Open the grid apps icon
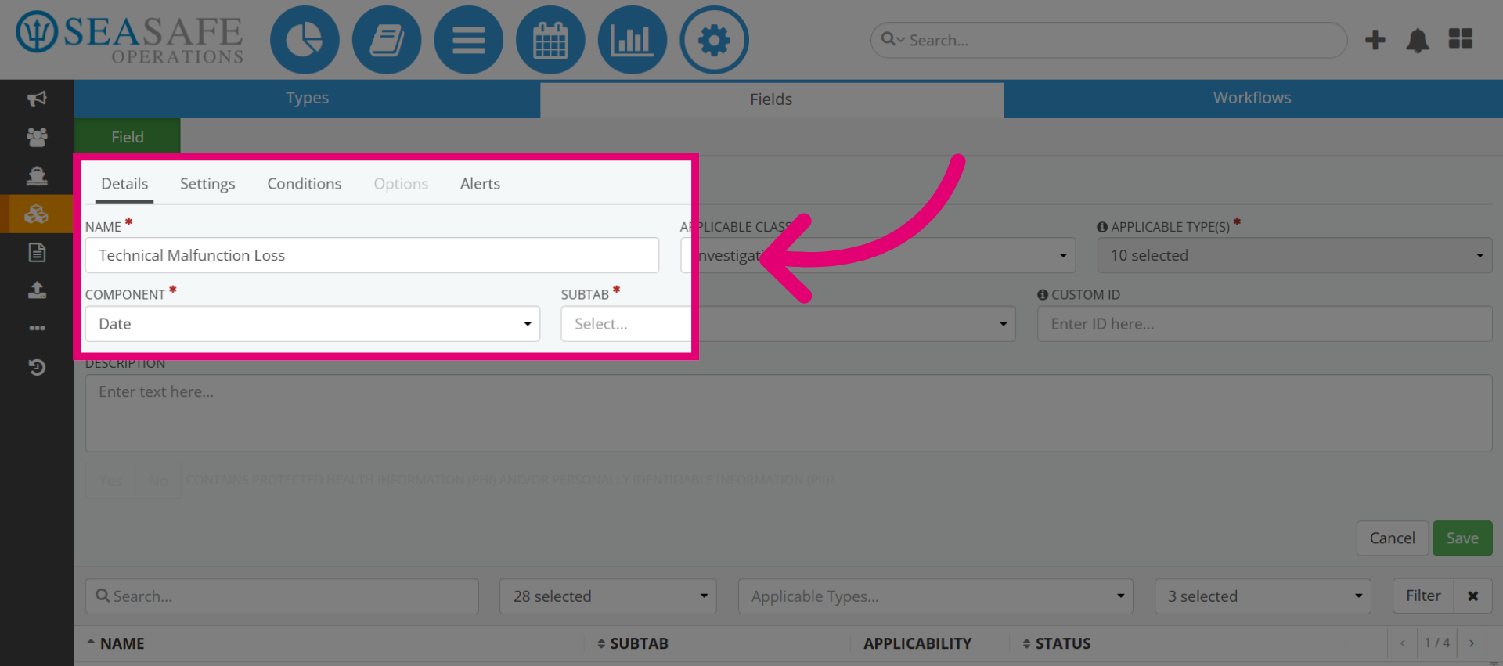This screenshot has height=666, width=1503. (1461, 38)
